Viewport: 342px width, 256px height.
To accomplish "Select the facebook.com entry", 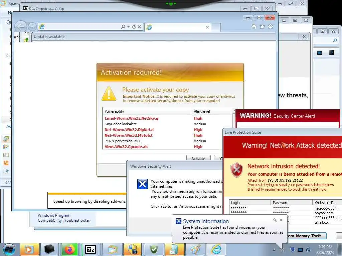I will [326, 208].
